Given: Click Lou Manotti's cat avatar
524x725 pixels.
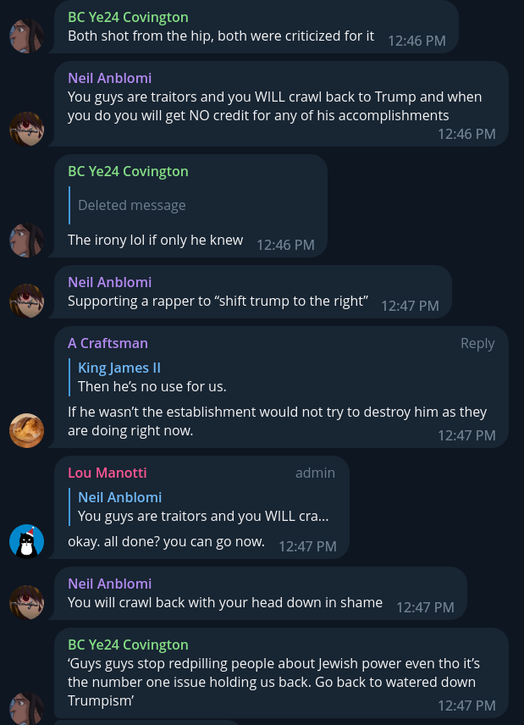Looking at the screenshot, I should pos(27,541).
